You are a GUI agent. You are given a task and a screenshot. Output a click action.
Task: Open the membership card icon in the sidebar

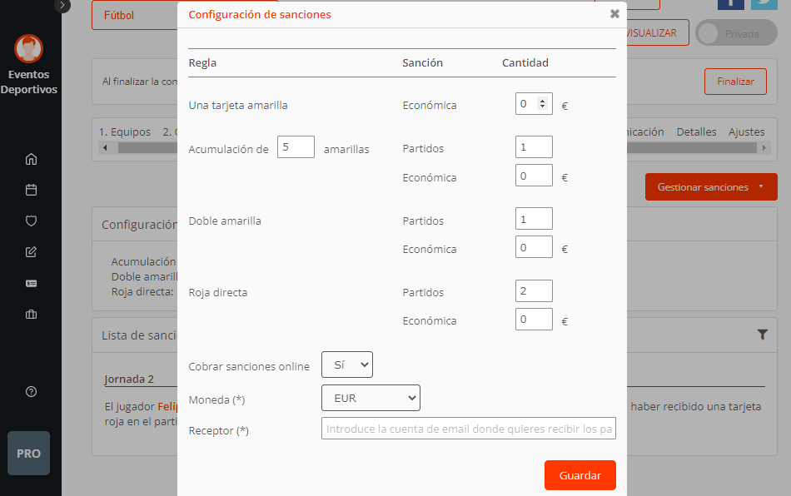point(31,283)
